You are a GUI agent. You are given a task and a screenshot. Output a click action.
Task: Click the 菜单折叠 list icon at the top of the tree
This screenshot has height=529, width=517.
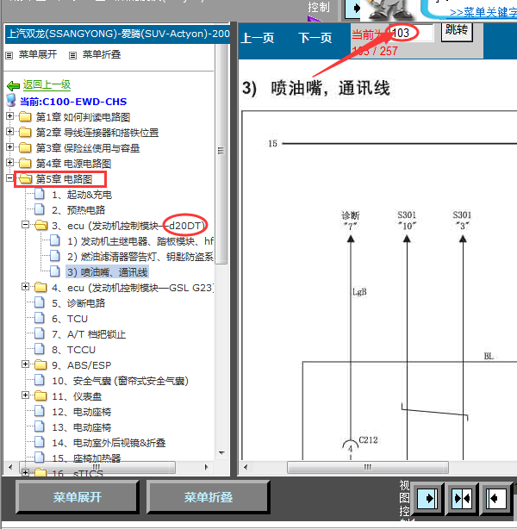[x=72, y=55]
